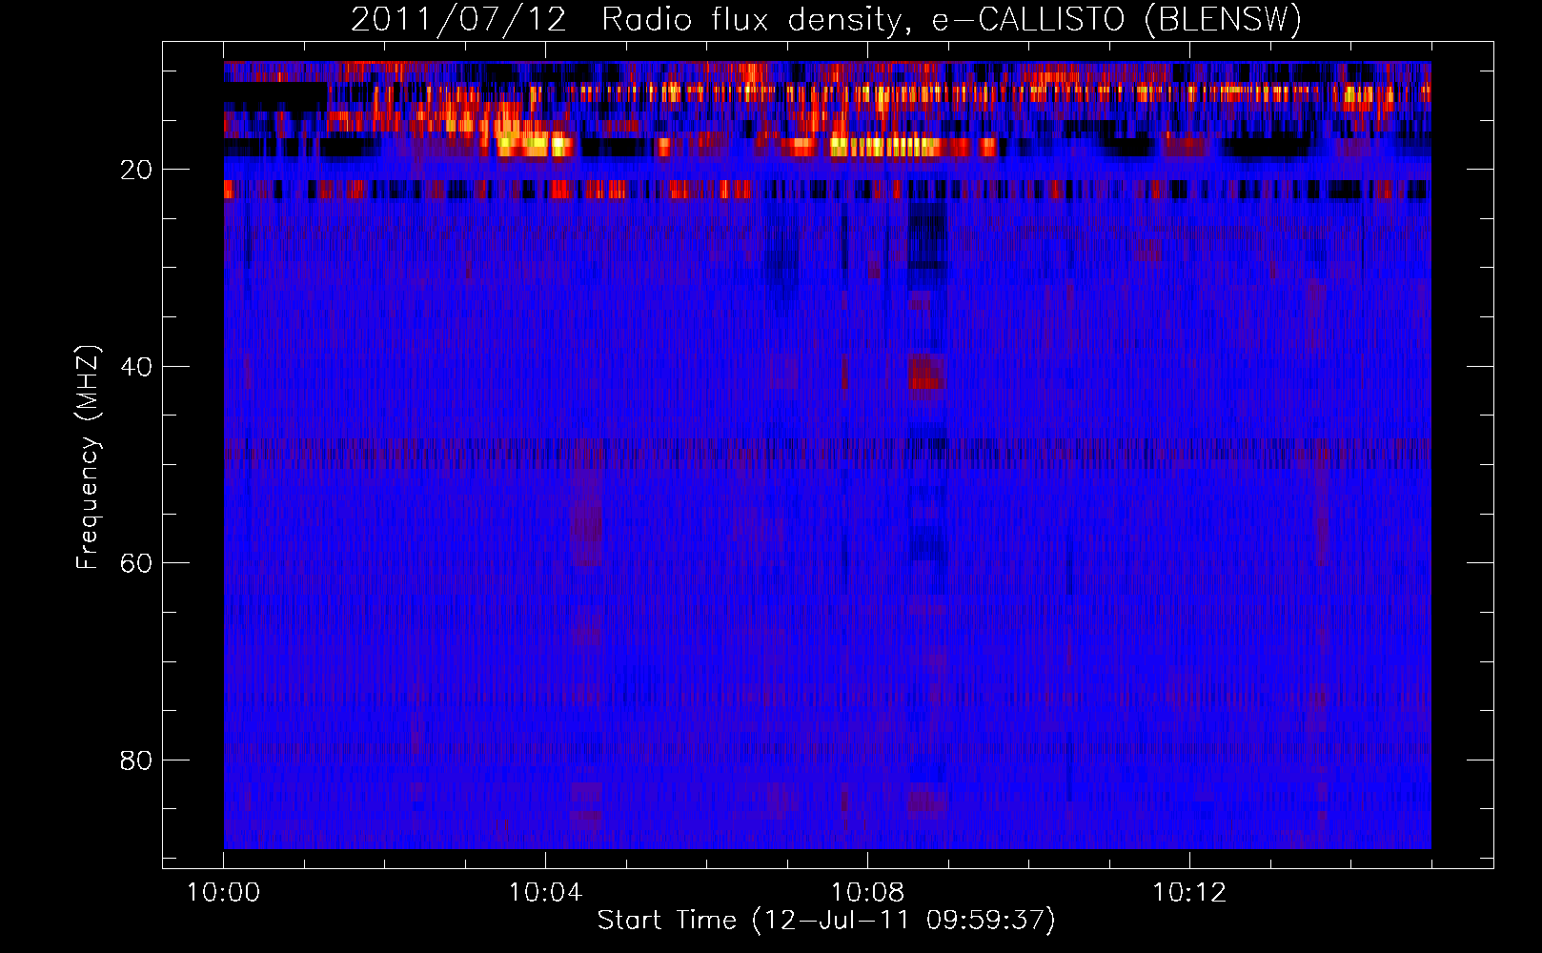Click the 10:04 time tick label
Viewport: 1542px width, 953px height.
[x=545, y=892]
